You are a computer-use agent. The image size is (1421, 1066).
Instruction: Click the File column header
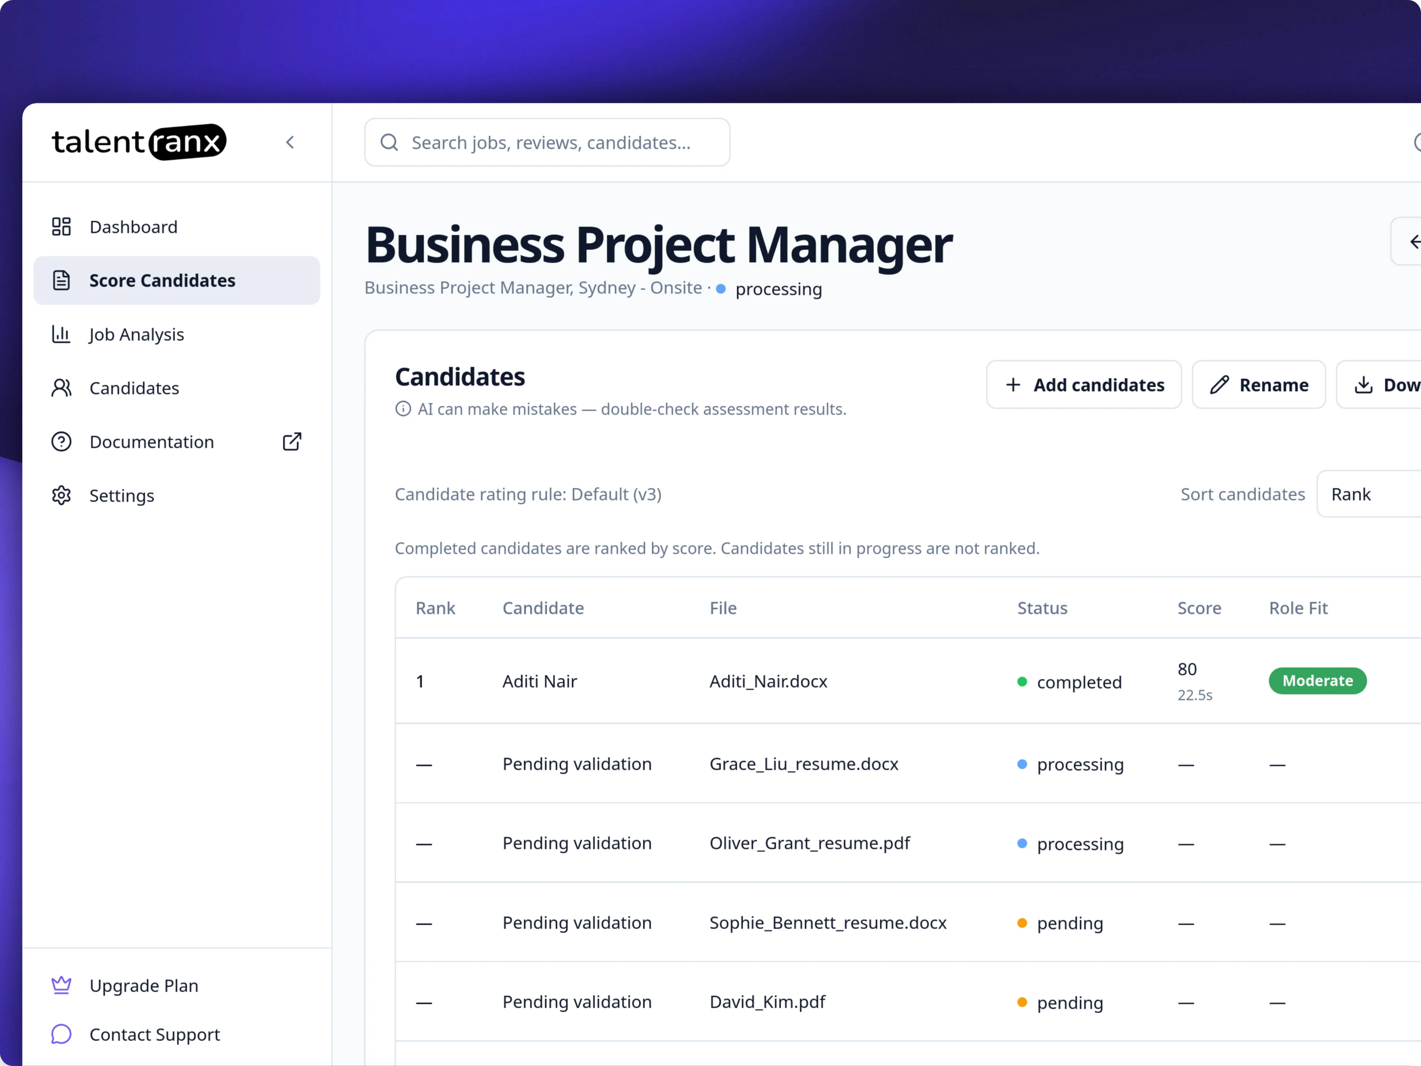(723, 609)
